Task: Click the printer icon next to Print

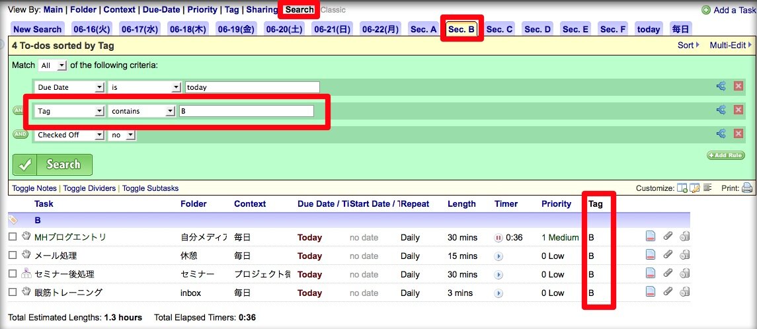Action: (x=747, y=188)
